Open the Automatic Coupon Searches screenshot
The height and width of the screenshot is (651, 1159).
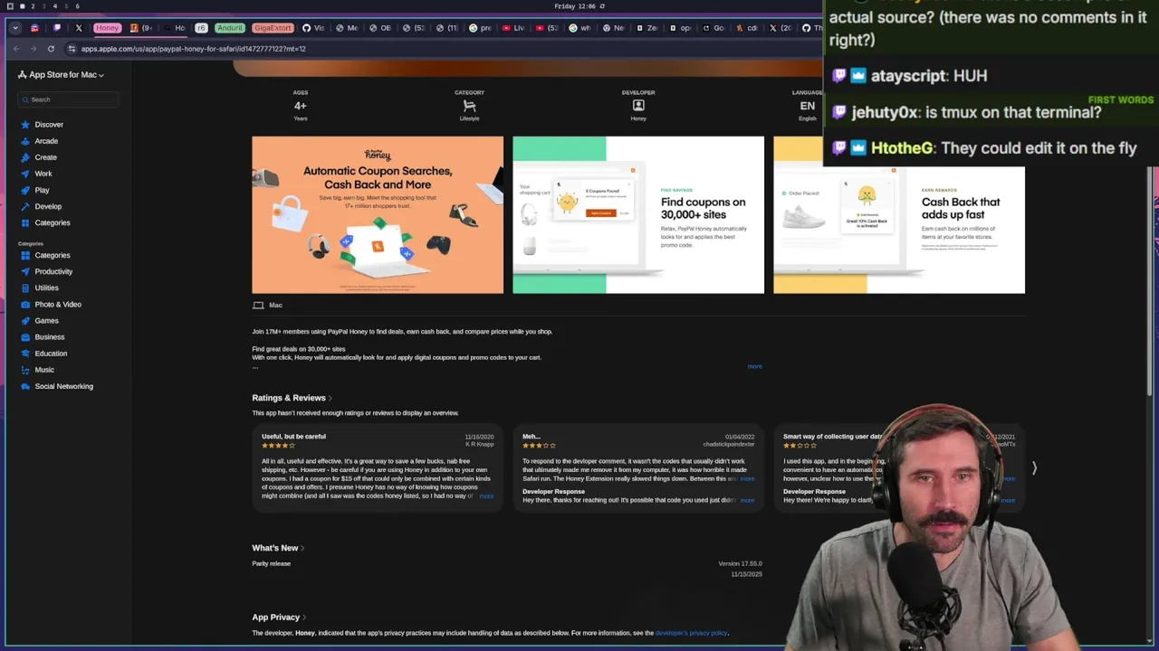click(378, 215)
